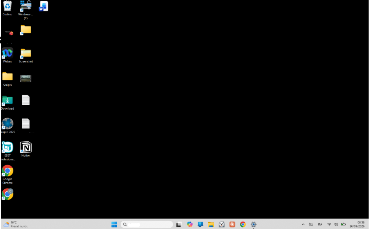Image resolution: width=369 pixels, height=229 pixels.
Task: Select the Scripts folder on the desktop
Action: tap(7, 79)
